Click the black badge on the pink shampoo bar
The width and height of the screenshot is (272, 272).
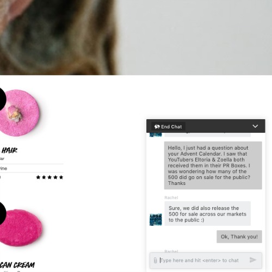point(3,100)
